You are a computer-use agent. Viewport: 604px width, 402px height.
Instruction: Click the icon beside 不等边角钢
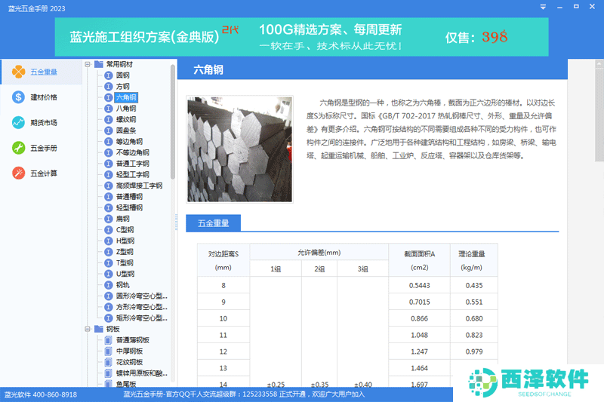109,152
